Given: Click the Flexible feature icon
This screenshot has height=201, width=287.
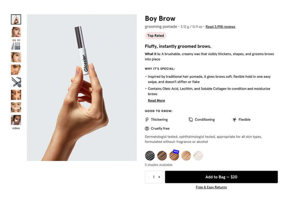Looking at the screenshot, I should (235, 120).
